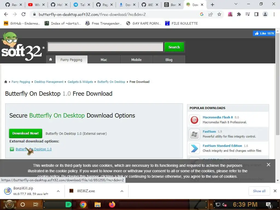Screen dimensions: 280x210
Task: Switch to the YouTube tab
Action: tap(36, 5)
